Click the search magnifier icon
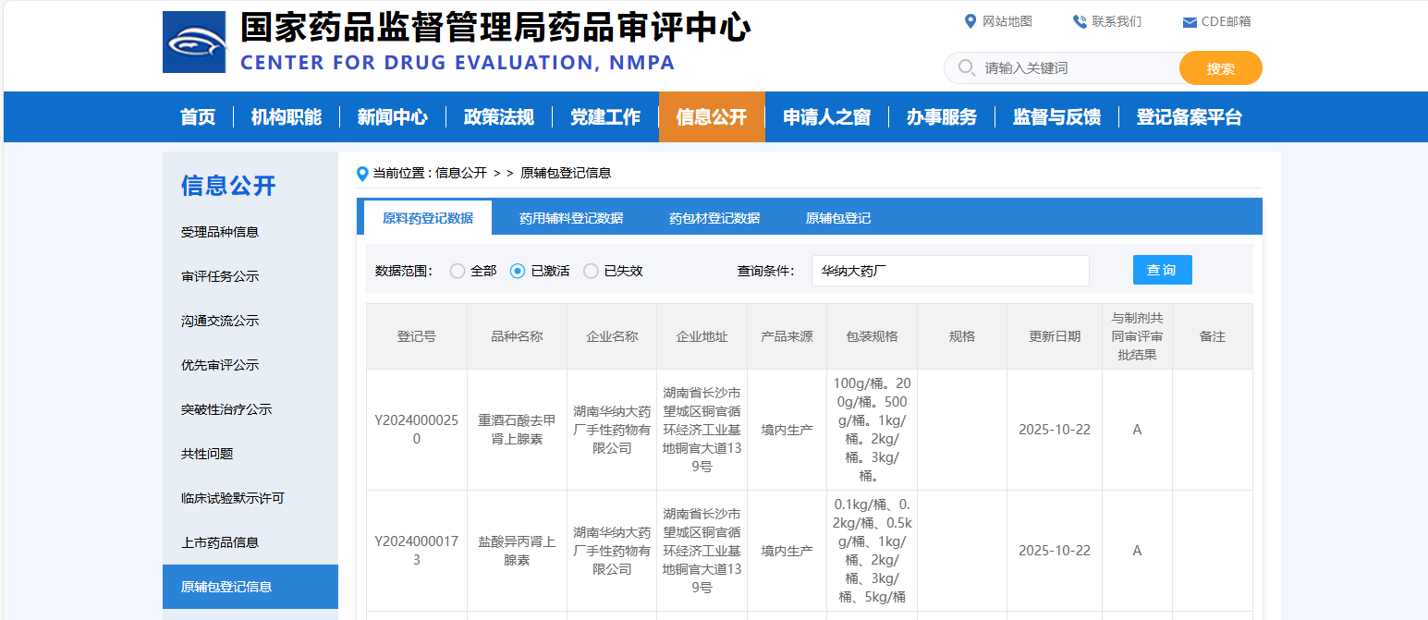 tap(967, 67)
